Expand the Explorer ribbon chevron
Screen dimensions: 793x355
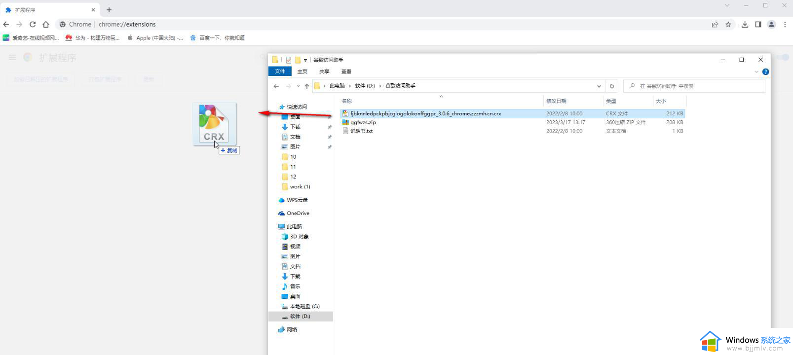[756, 71]
